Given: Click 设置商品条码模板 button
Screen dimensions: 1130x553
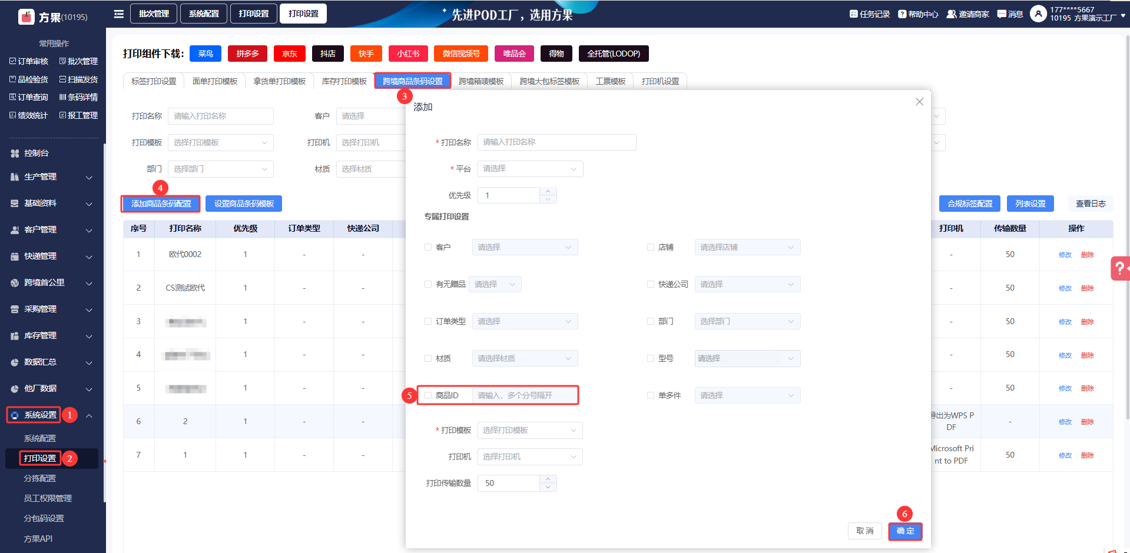Looking at the screenshot, I should pos(244,204).
